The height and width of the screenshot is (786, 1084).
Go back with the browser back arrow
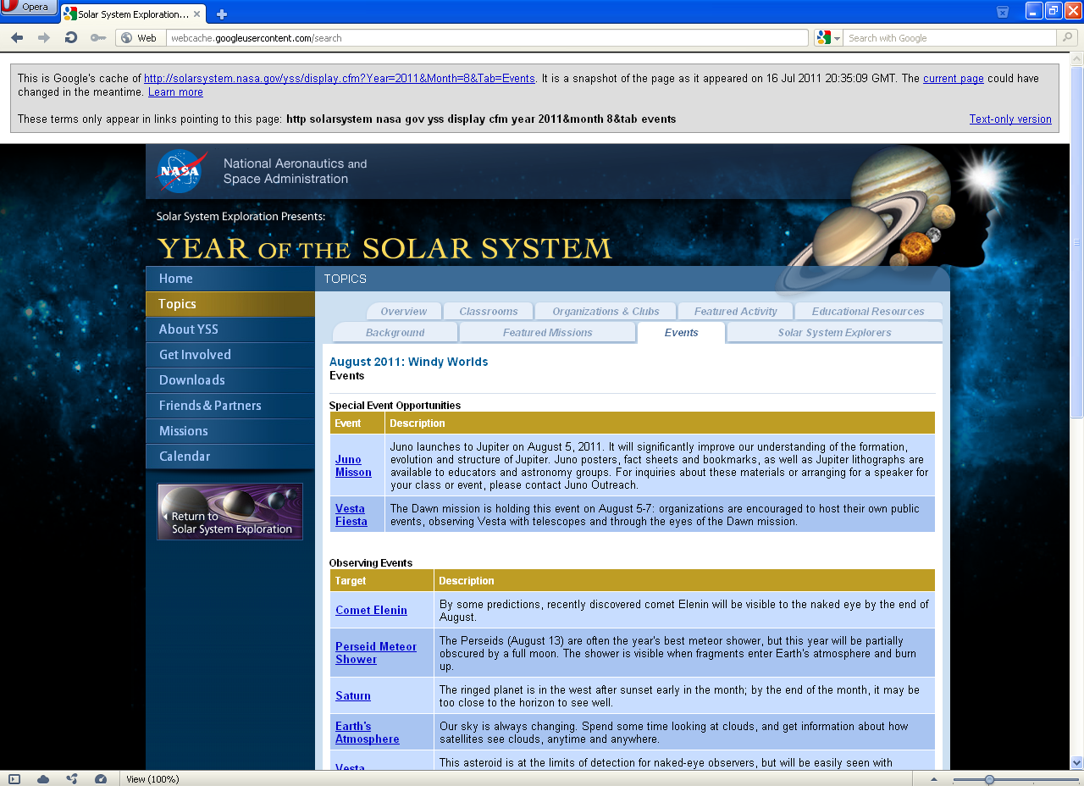[17, 37]
